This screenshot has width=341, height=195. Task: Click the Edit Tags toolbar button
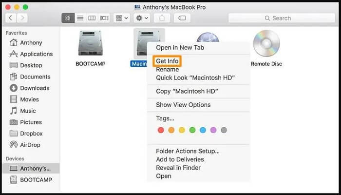point(182,18)
